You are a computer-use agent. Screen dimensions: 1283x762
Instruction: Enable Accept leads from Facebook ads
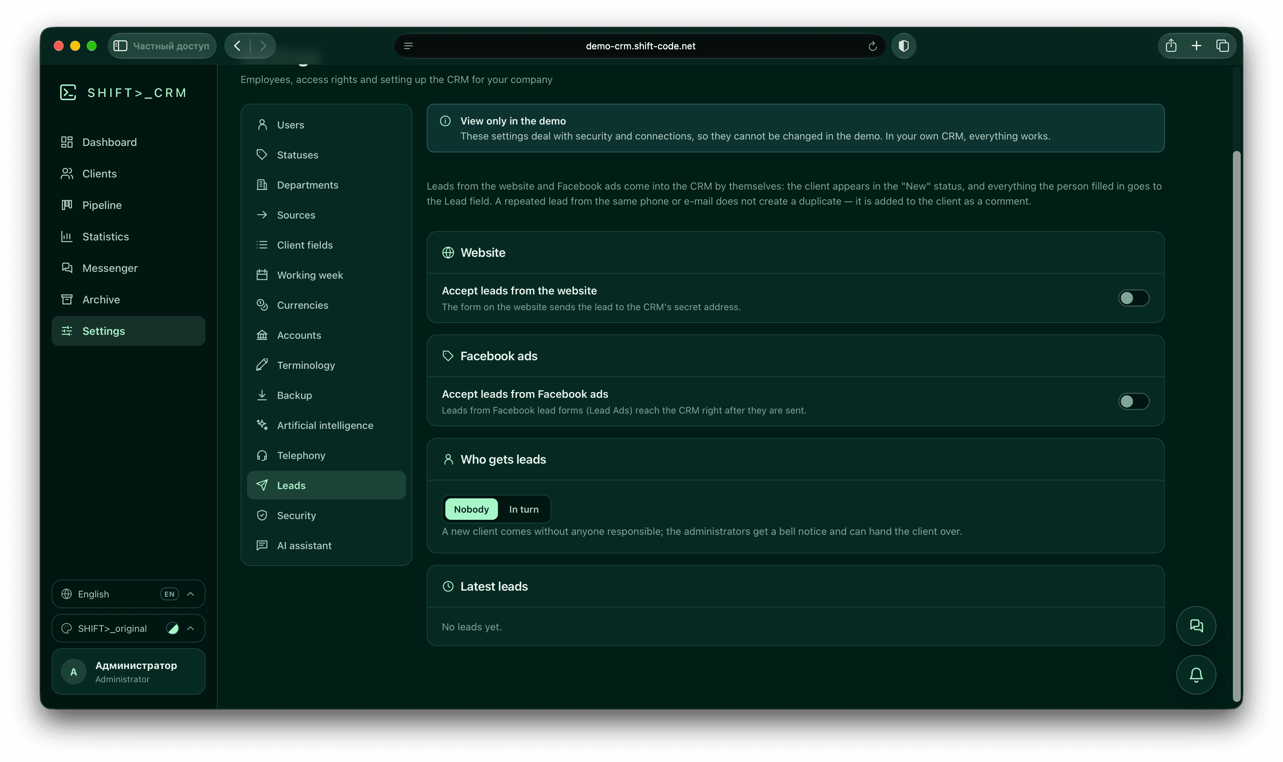pyautogui.click(x=1133, y=401)
